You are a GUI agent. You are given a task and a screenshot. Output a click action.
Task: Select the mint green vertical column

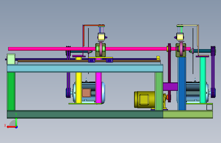click(203, 80)
